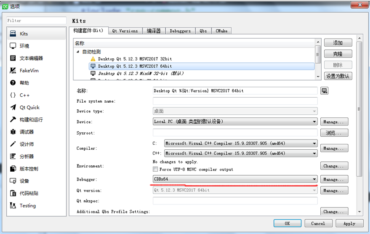Click kit list scrollbar down arrow
Image resolution: width=370 pixels, height=234 pixels.
click(x=318, y=77)
